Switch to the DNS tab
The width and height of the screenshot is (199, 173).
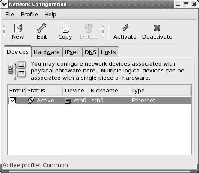click(90, 52)
